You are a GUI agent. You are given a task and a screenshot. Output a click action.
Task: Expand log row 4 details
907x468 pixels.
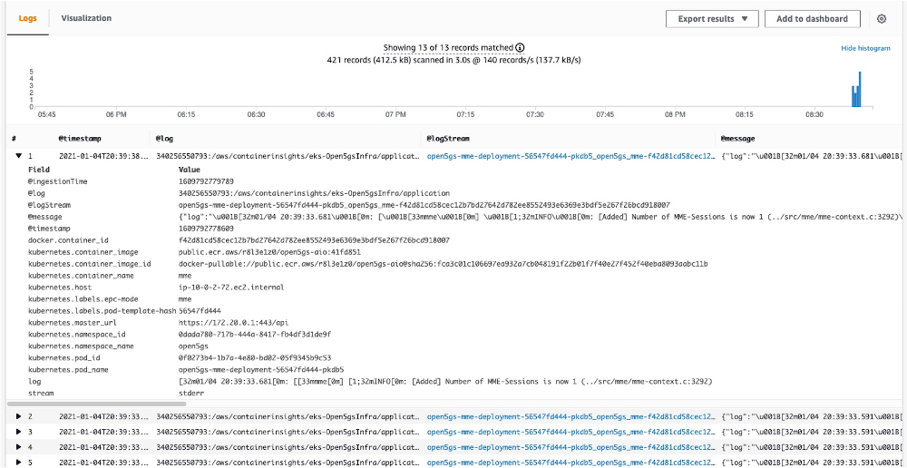click(x=18, y=447)
